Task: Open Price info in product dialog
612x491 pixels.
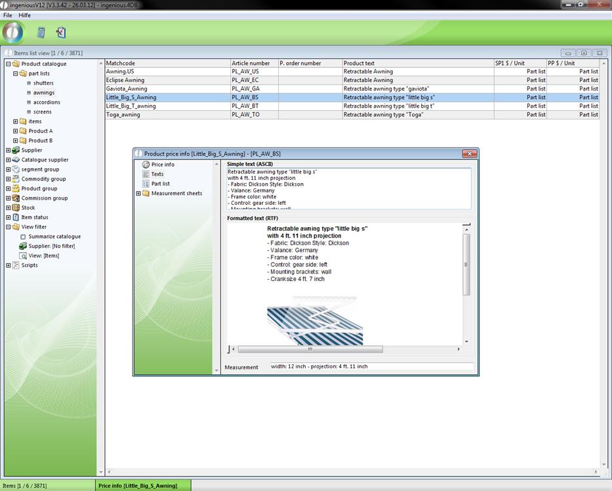Action: pyautogui.click(x=162, y=165)
